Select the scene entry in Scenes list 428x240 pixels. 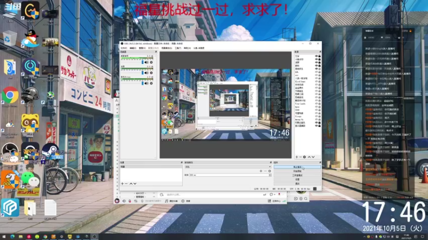coord(151,166)
